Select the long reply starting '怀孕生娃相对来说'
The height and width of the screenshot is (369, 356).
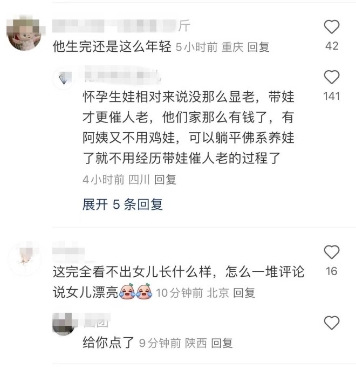point(188,127)
